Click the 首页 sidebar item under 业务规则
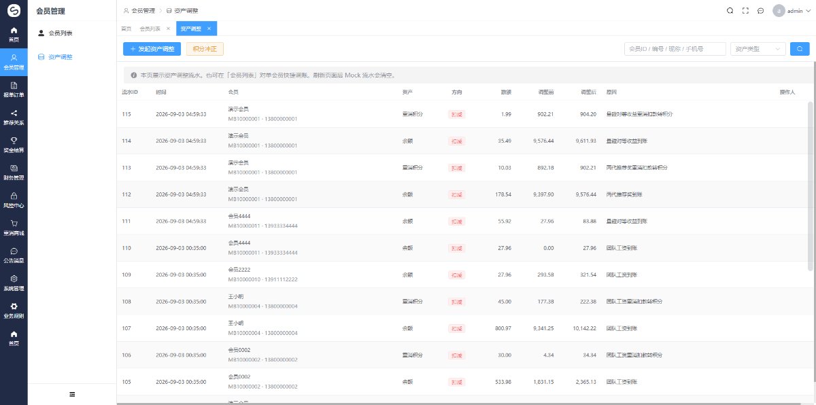The width and height of the screenshot is (816, 405). point(14,337)
